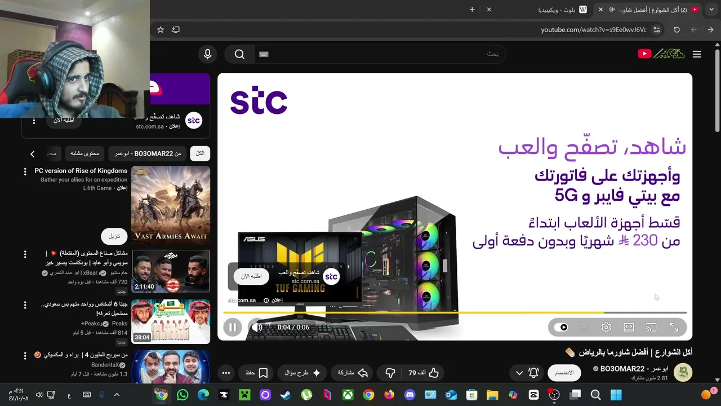Switch to the YouTube أكل الشوارع tab
Image resolution: width=721 pixels, height=406 pixels.
(x=648, y=10)
